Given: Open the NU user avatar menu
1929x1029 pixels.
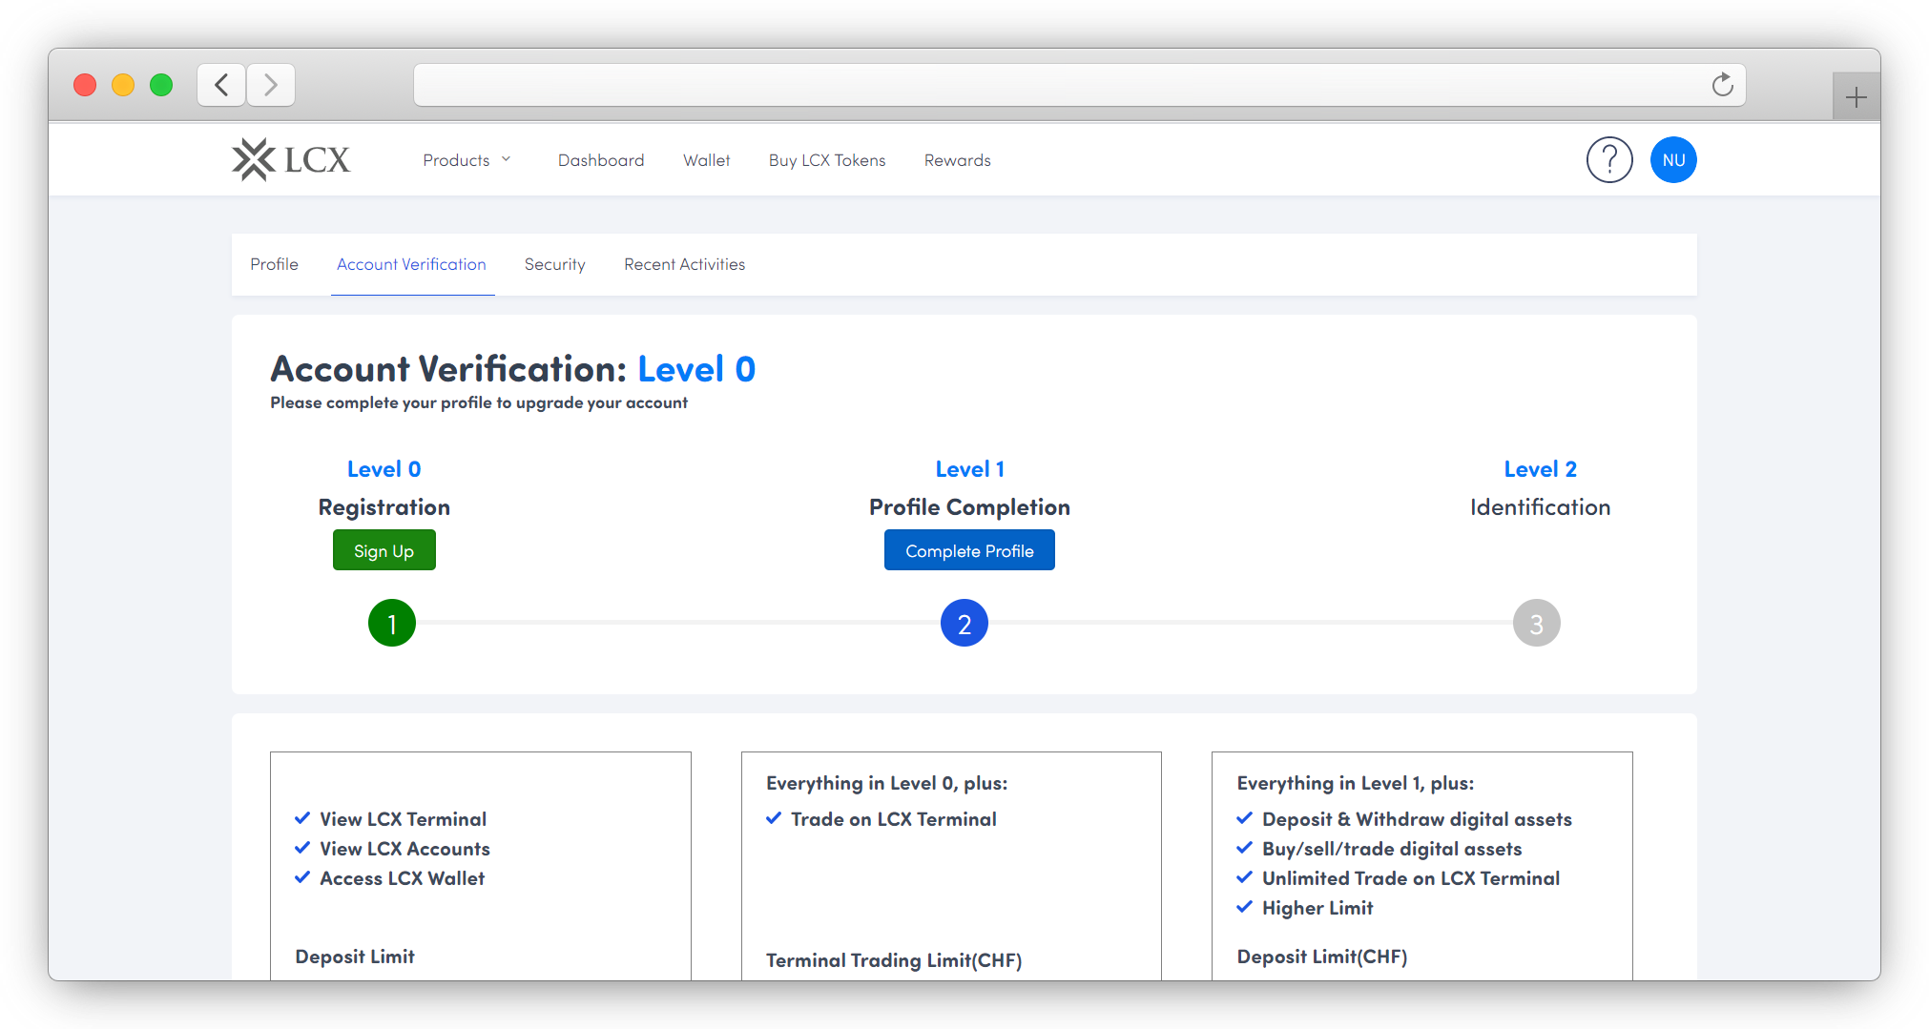Looking at the screenshot, I should (1673, 160).
